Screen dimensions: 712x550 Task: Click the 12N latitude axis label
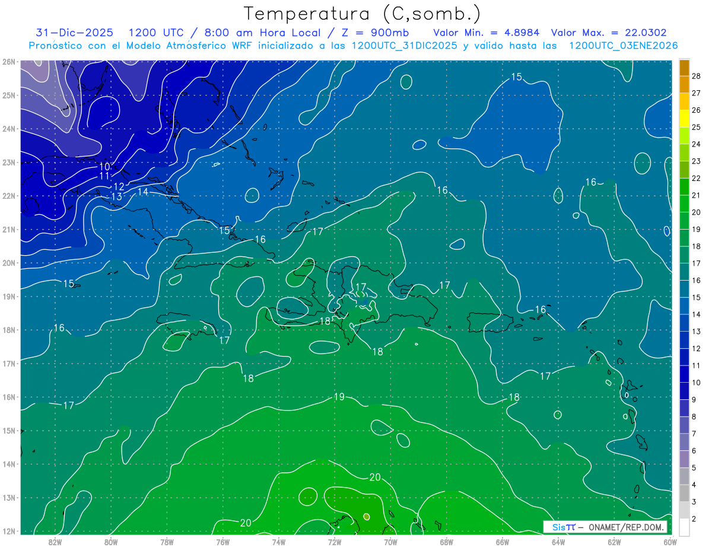coord(9,531)
